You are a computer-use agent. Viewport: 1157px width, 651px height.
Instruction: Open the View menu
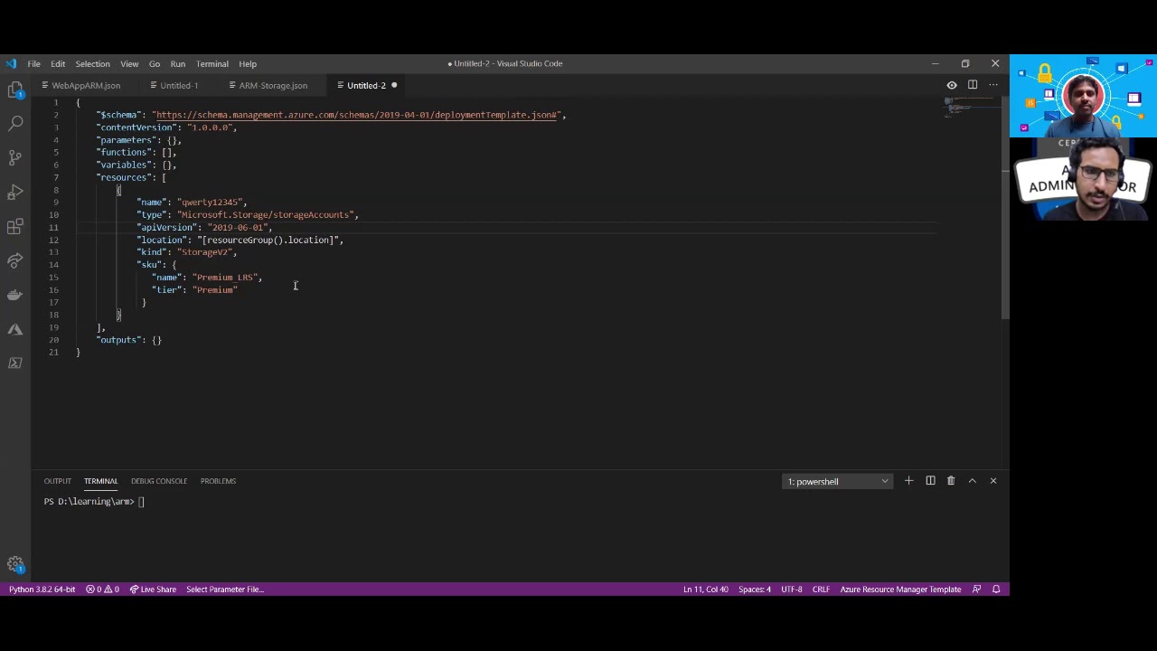click(129, 63)
